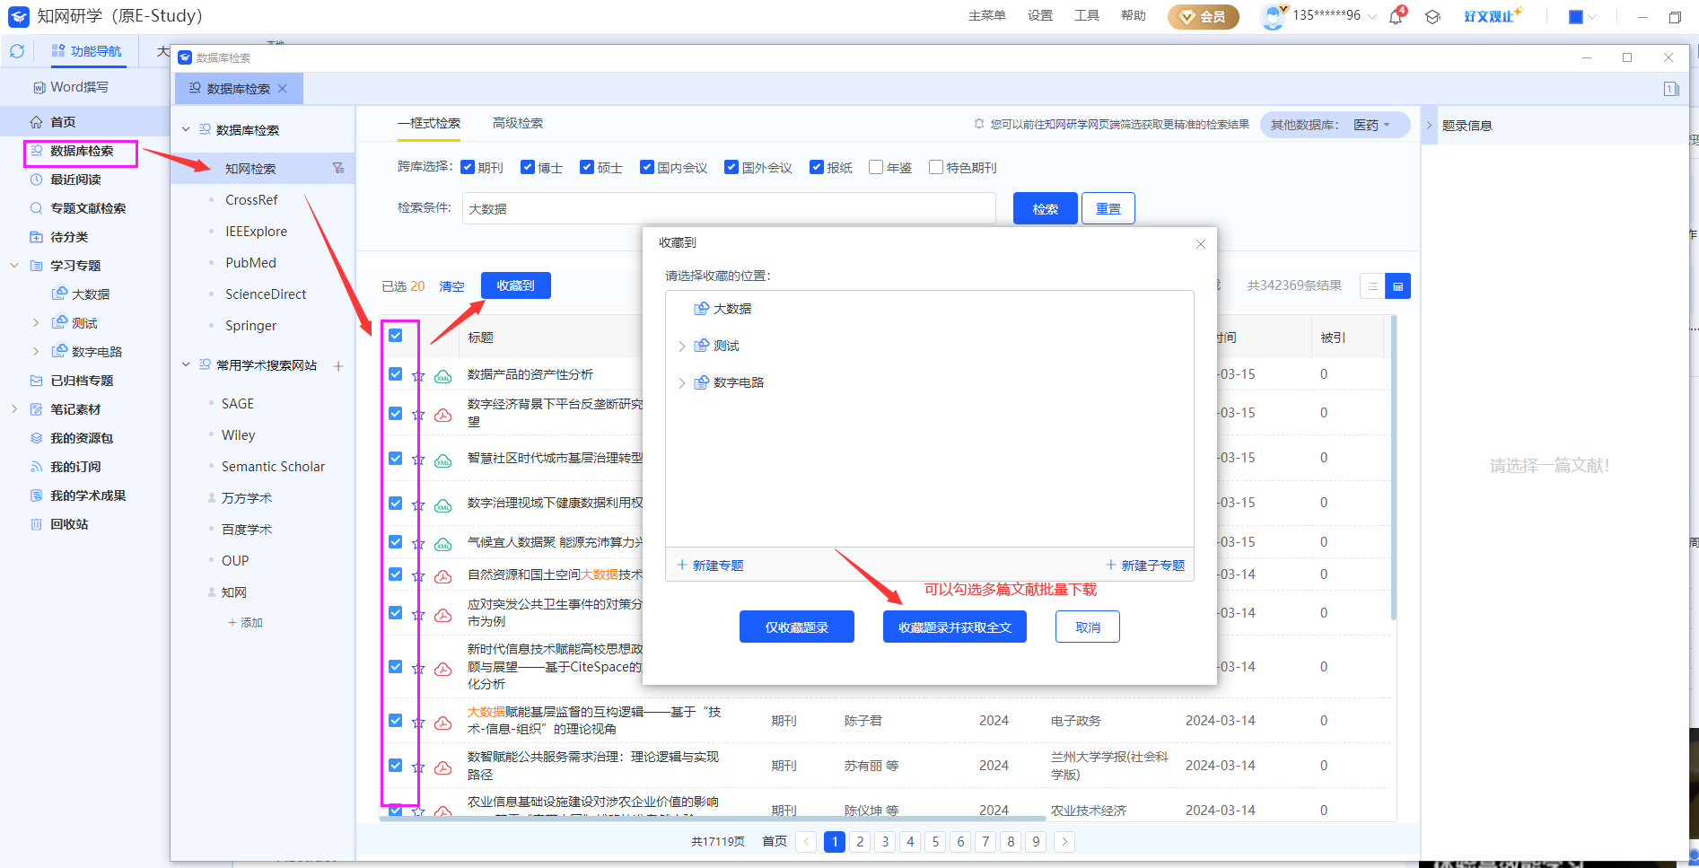1699x868 pixels.
Task: Click the filter icon next to 知网检索
Action: coord(338,168)
